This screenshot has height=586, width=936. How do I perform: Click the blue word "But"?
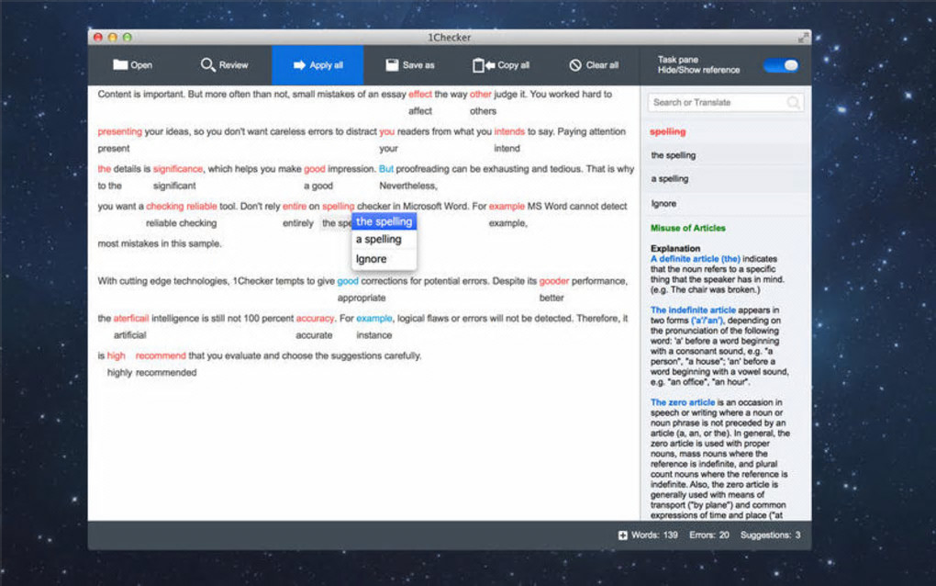(x=386, y=169)
